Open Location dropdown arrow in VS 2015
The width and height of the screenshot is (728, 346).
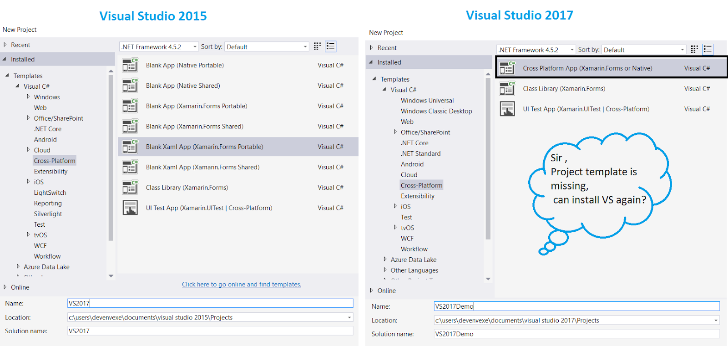[349, 318]
